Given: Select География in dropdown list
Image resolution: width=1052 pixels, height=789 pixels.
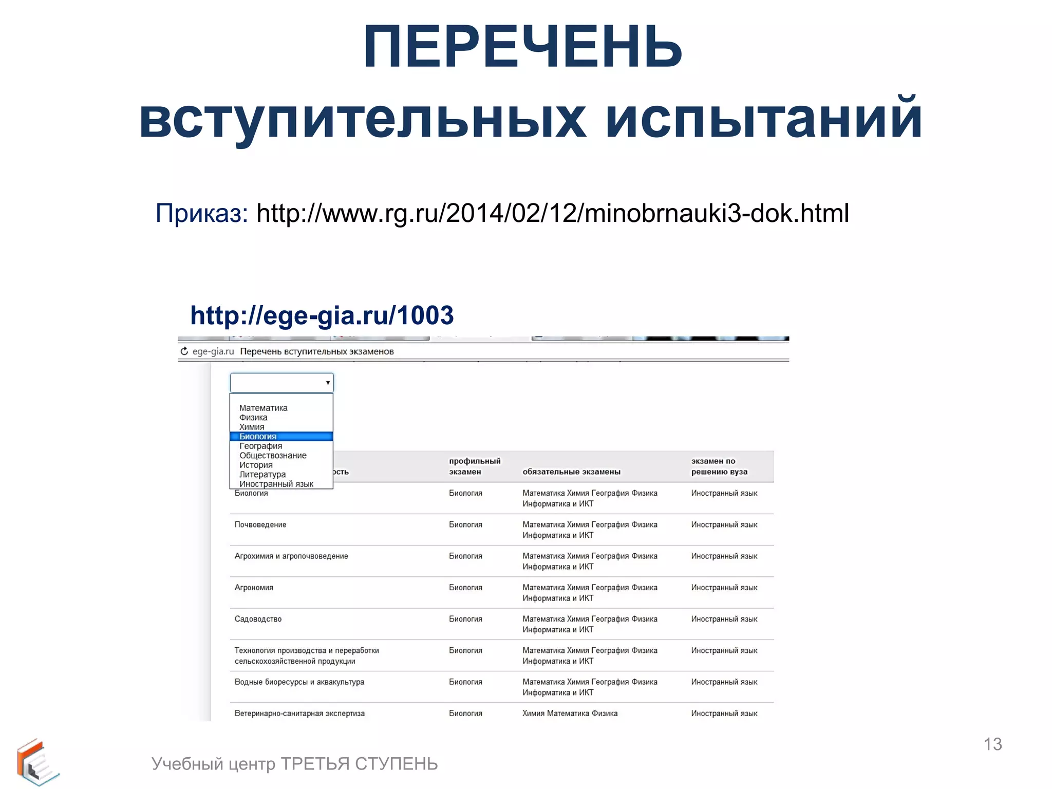Looking at the screenshot, I should tap(260, 446).
